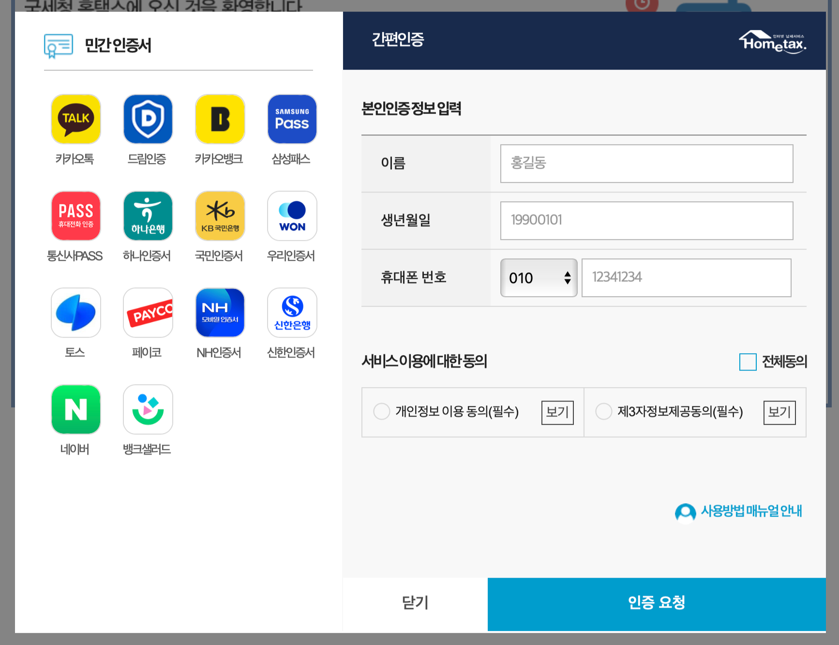Image resolution: width=839 pixels, height=645 pixels.
Task: Click the 전체동의 label text
Action: tap(784, 361)
